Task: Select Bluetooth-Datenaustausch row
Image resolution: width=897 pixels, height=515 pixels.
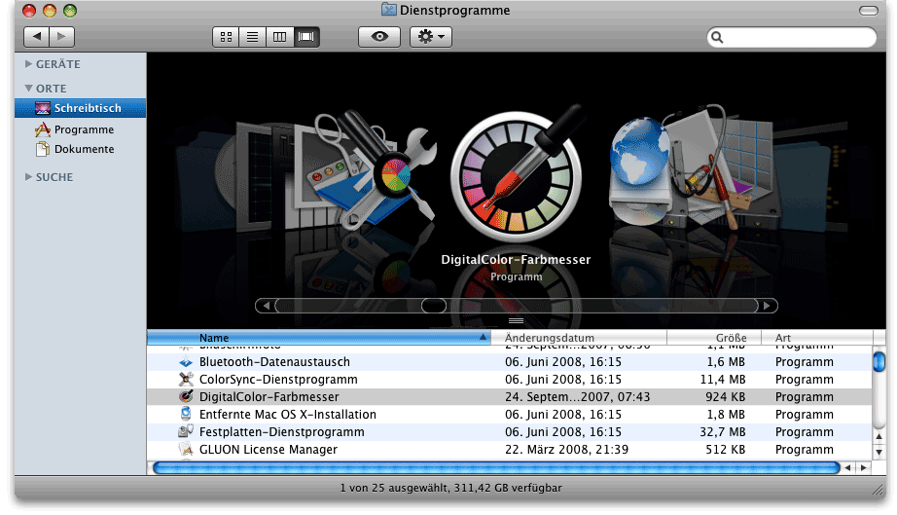Action: 509,362
